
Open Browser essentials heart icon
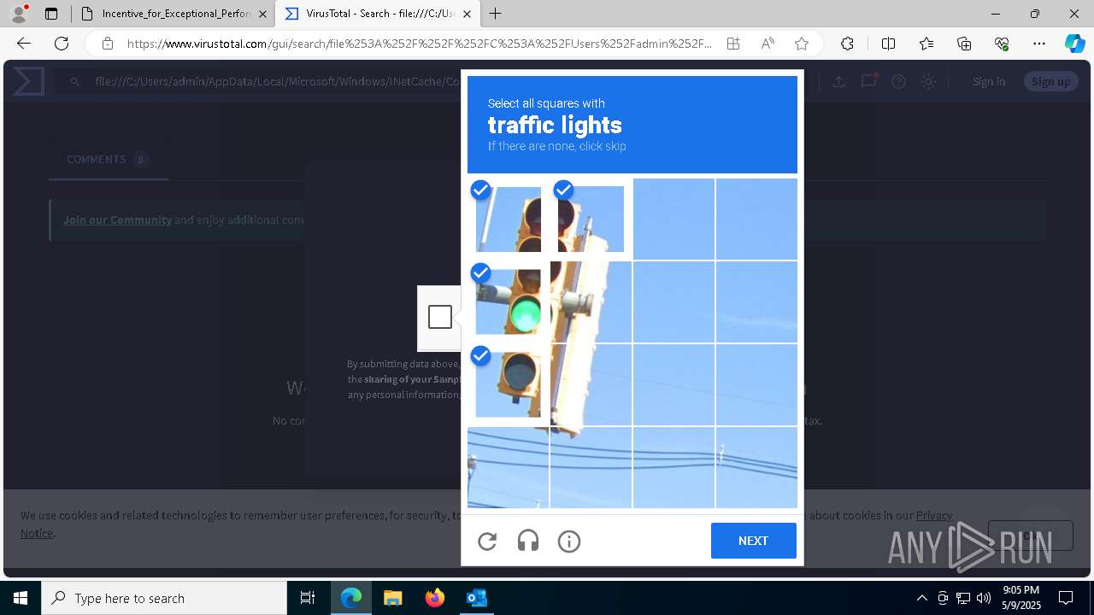pos(1002,44)
